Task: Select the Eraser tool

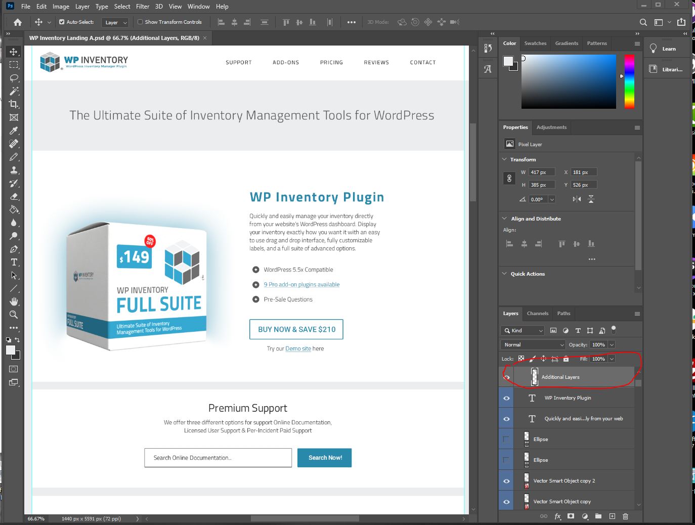Action: click(14, 196)
